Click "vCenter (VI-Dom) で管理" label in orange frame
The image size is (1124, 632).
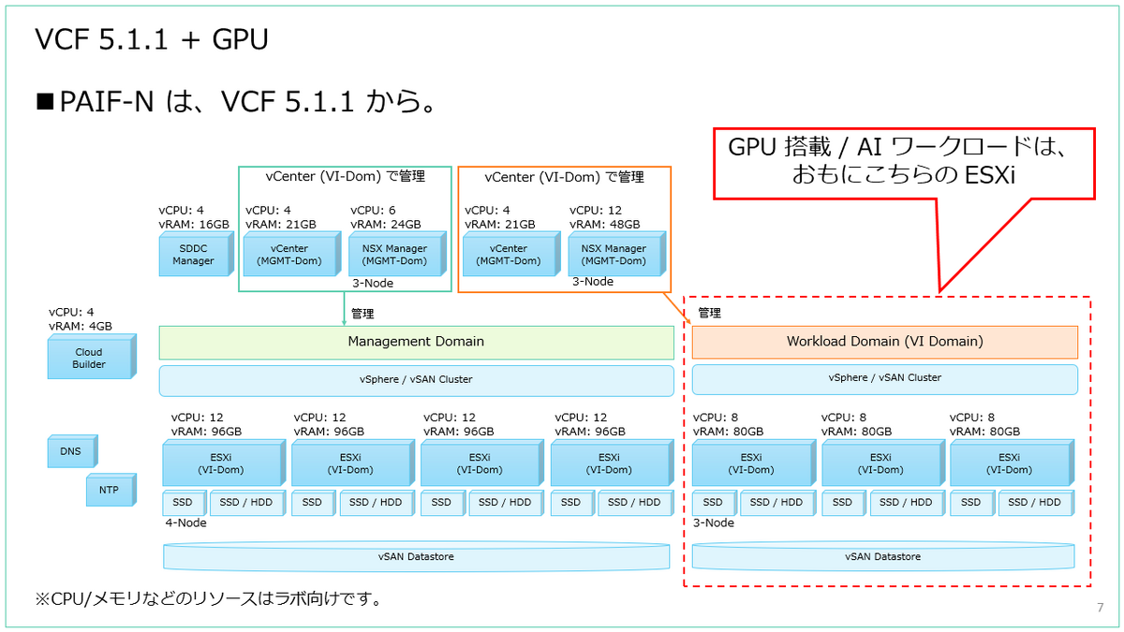pos(565,176)
